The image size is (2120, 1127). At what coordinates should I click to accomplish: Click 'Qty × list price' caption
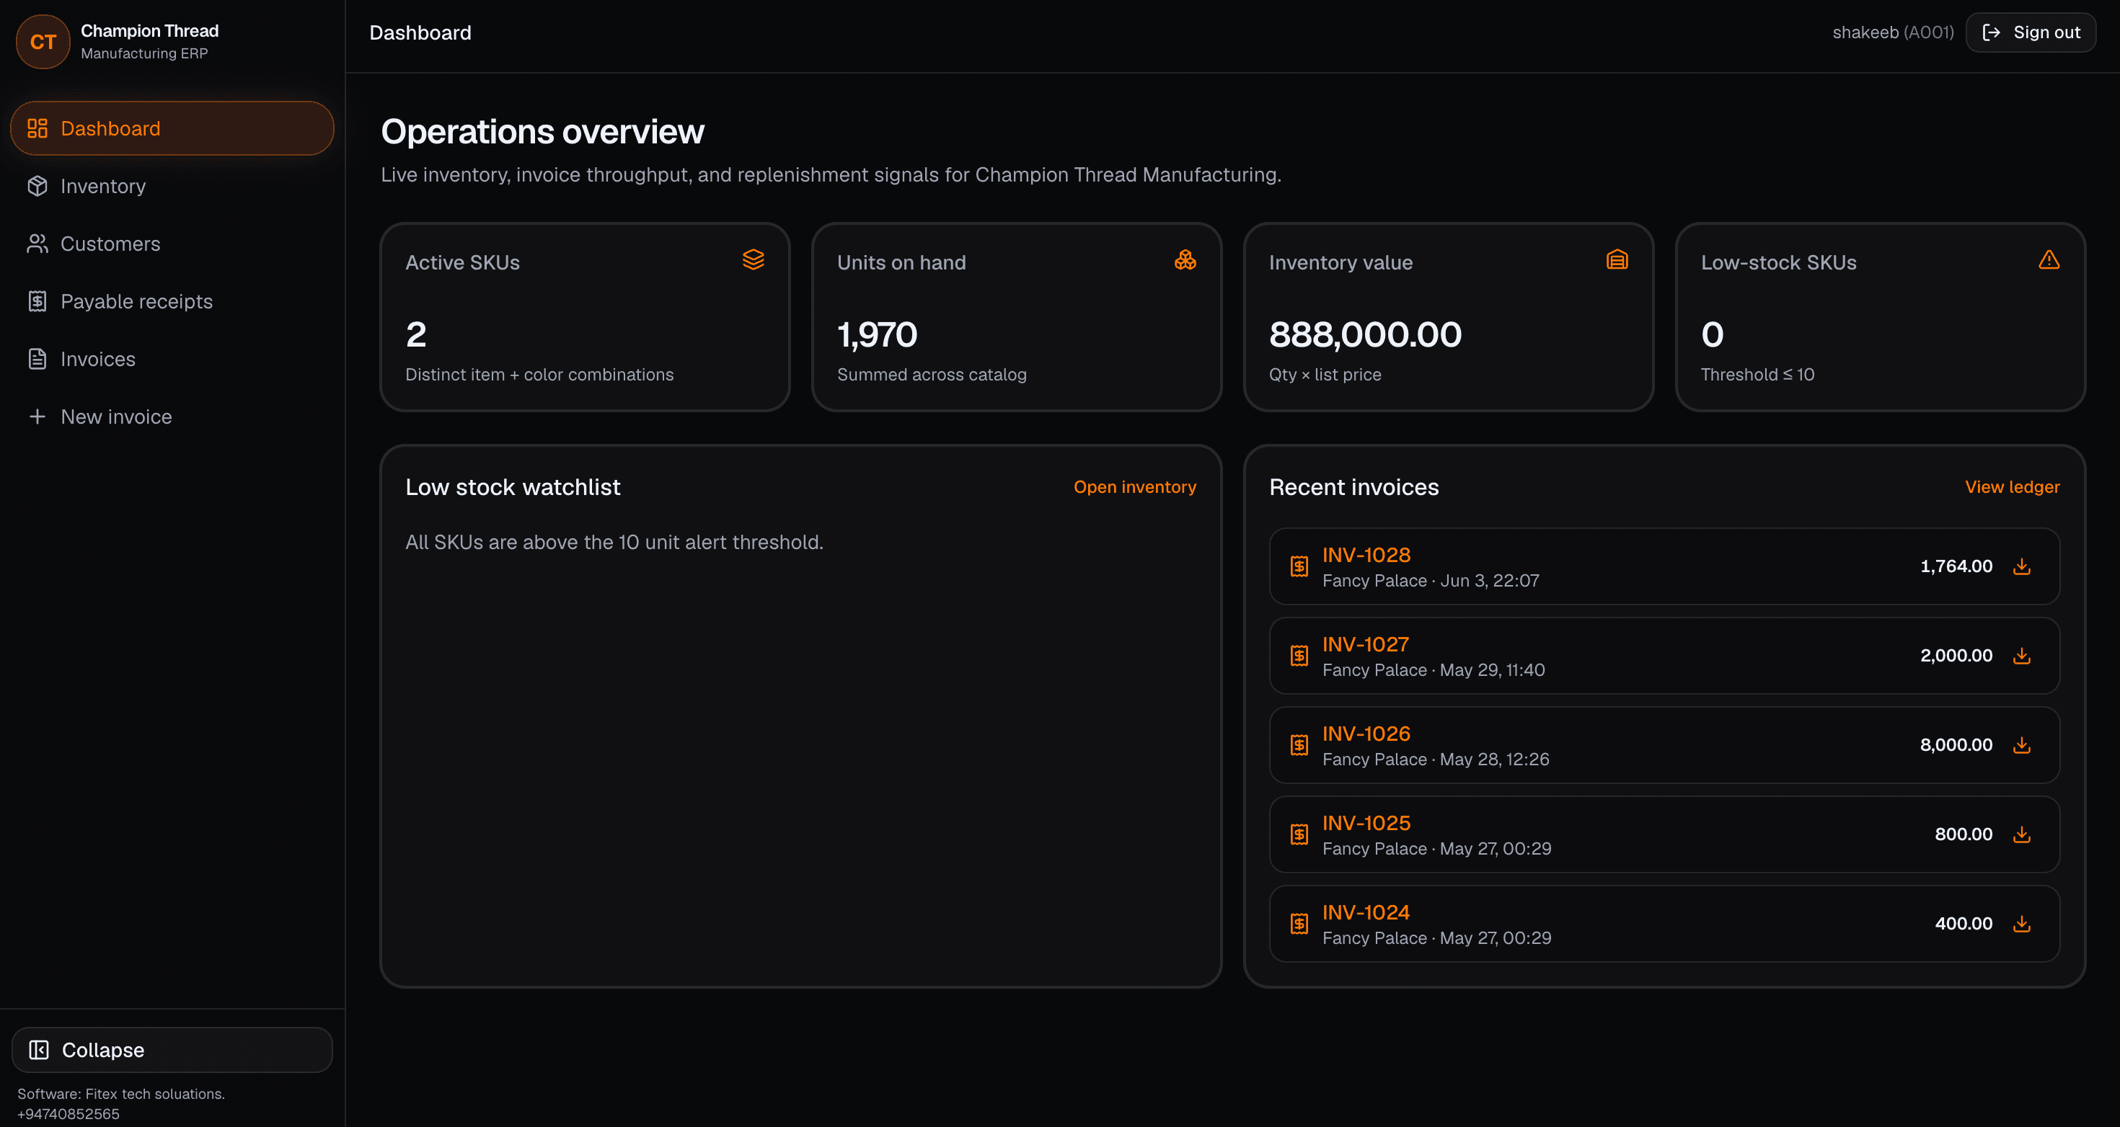pyautogui.click(x=1325, y=374)
